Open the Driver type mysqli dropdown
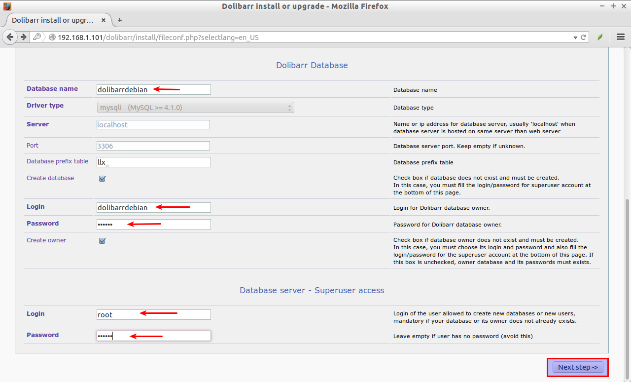Screen dimensions: 631x382 click(x=195, y=107)
